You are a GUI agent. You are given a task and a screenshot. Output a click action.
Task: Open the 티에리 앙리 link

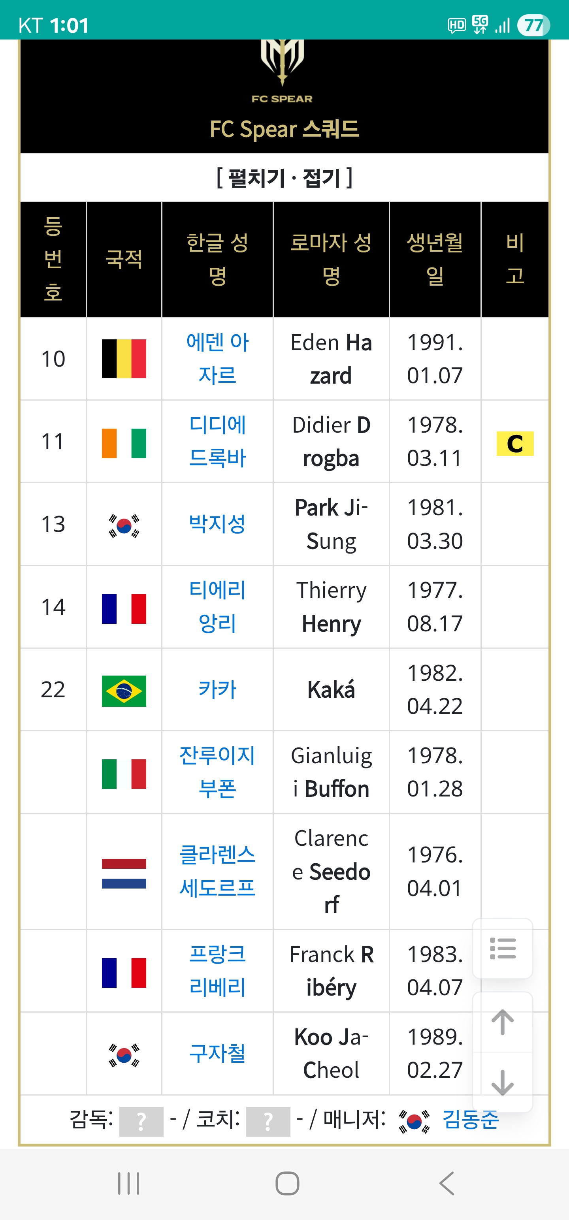(217, 607)
